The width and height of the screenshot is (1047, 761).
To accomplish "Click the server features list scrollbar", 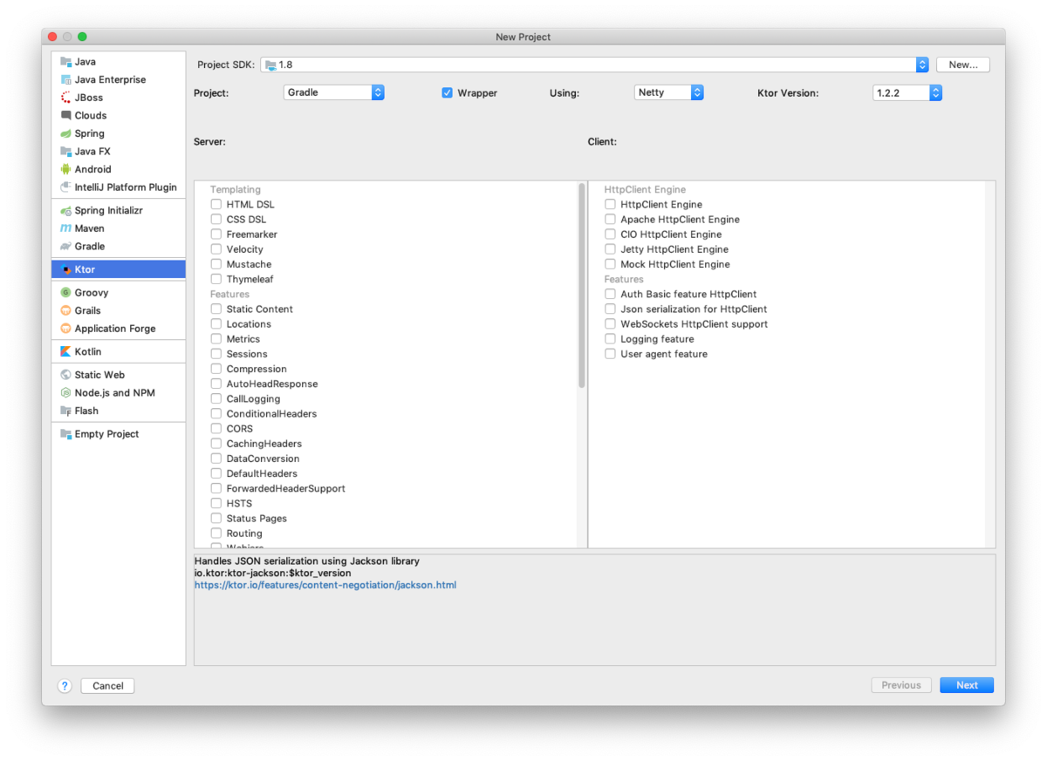I will [x=582, y=285].
